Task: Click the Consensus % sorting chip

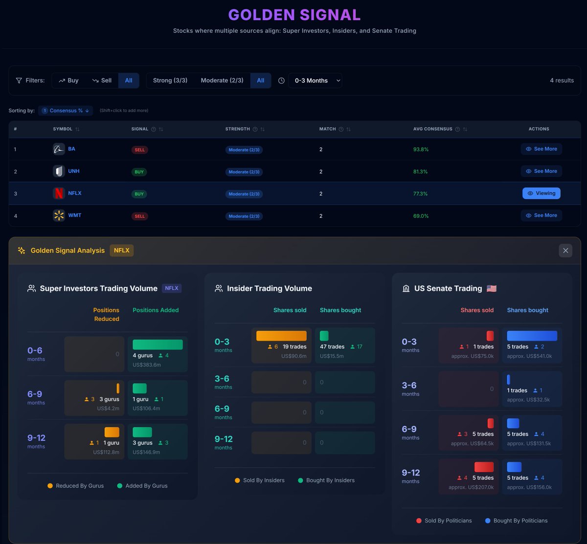Action: click(65, 111)
